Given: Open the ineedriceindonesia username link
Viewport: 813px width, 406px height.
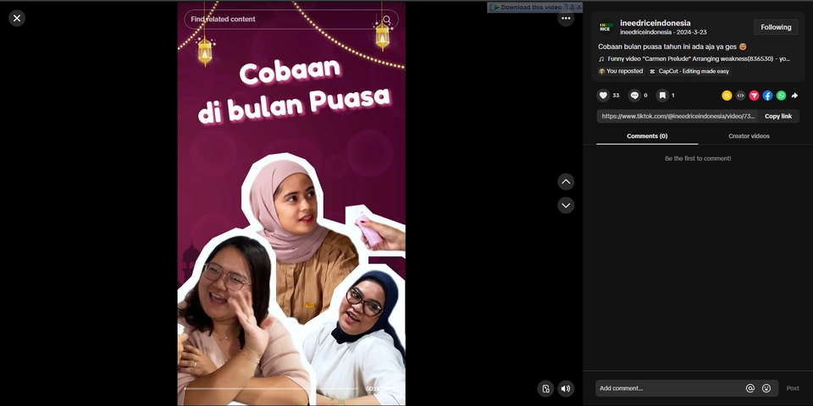Looking at the screenshot, I should click(x=655, y=23).
